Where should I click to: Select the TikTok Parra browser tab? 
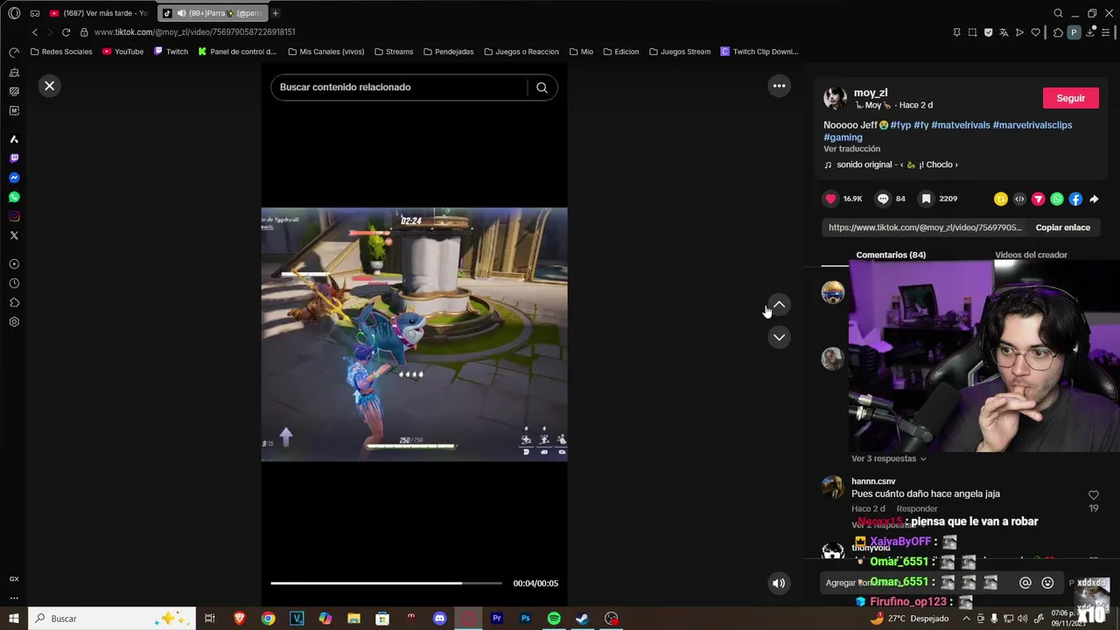(213, 13)
